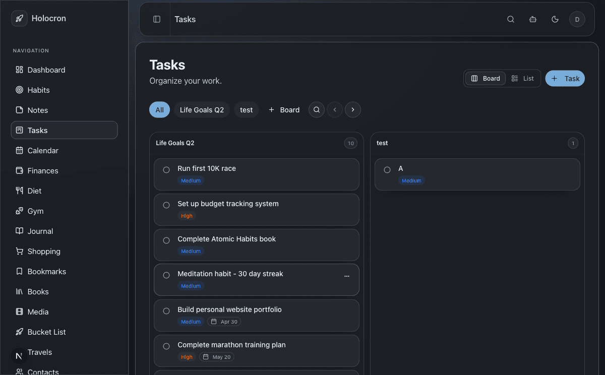The image size is (605, 375).
Task: Click the Diet utensils icon
Action: pyautogui.click(x=19, y=191)
